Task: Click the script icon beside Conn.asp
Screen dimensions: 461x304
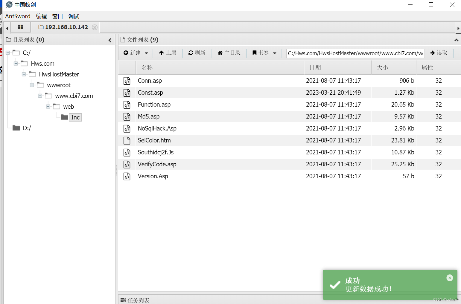Action: (127, 81)
